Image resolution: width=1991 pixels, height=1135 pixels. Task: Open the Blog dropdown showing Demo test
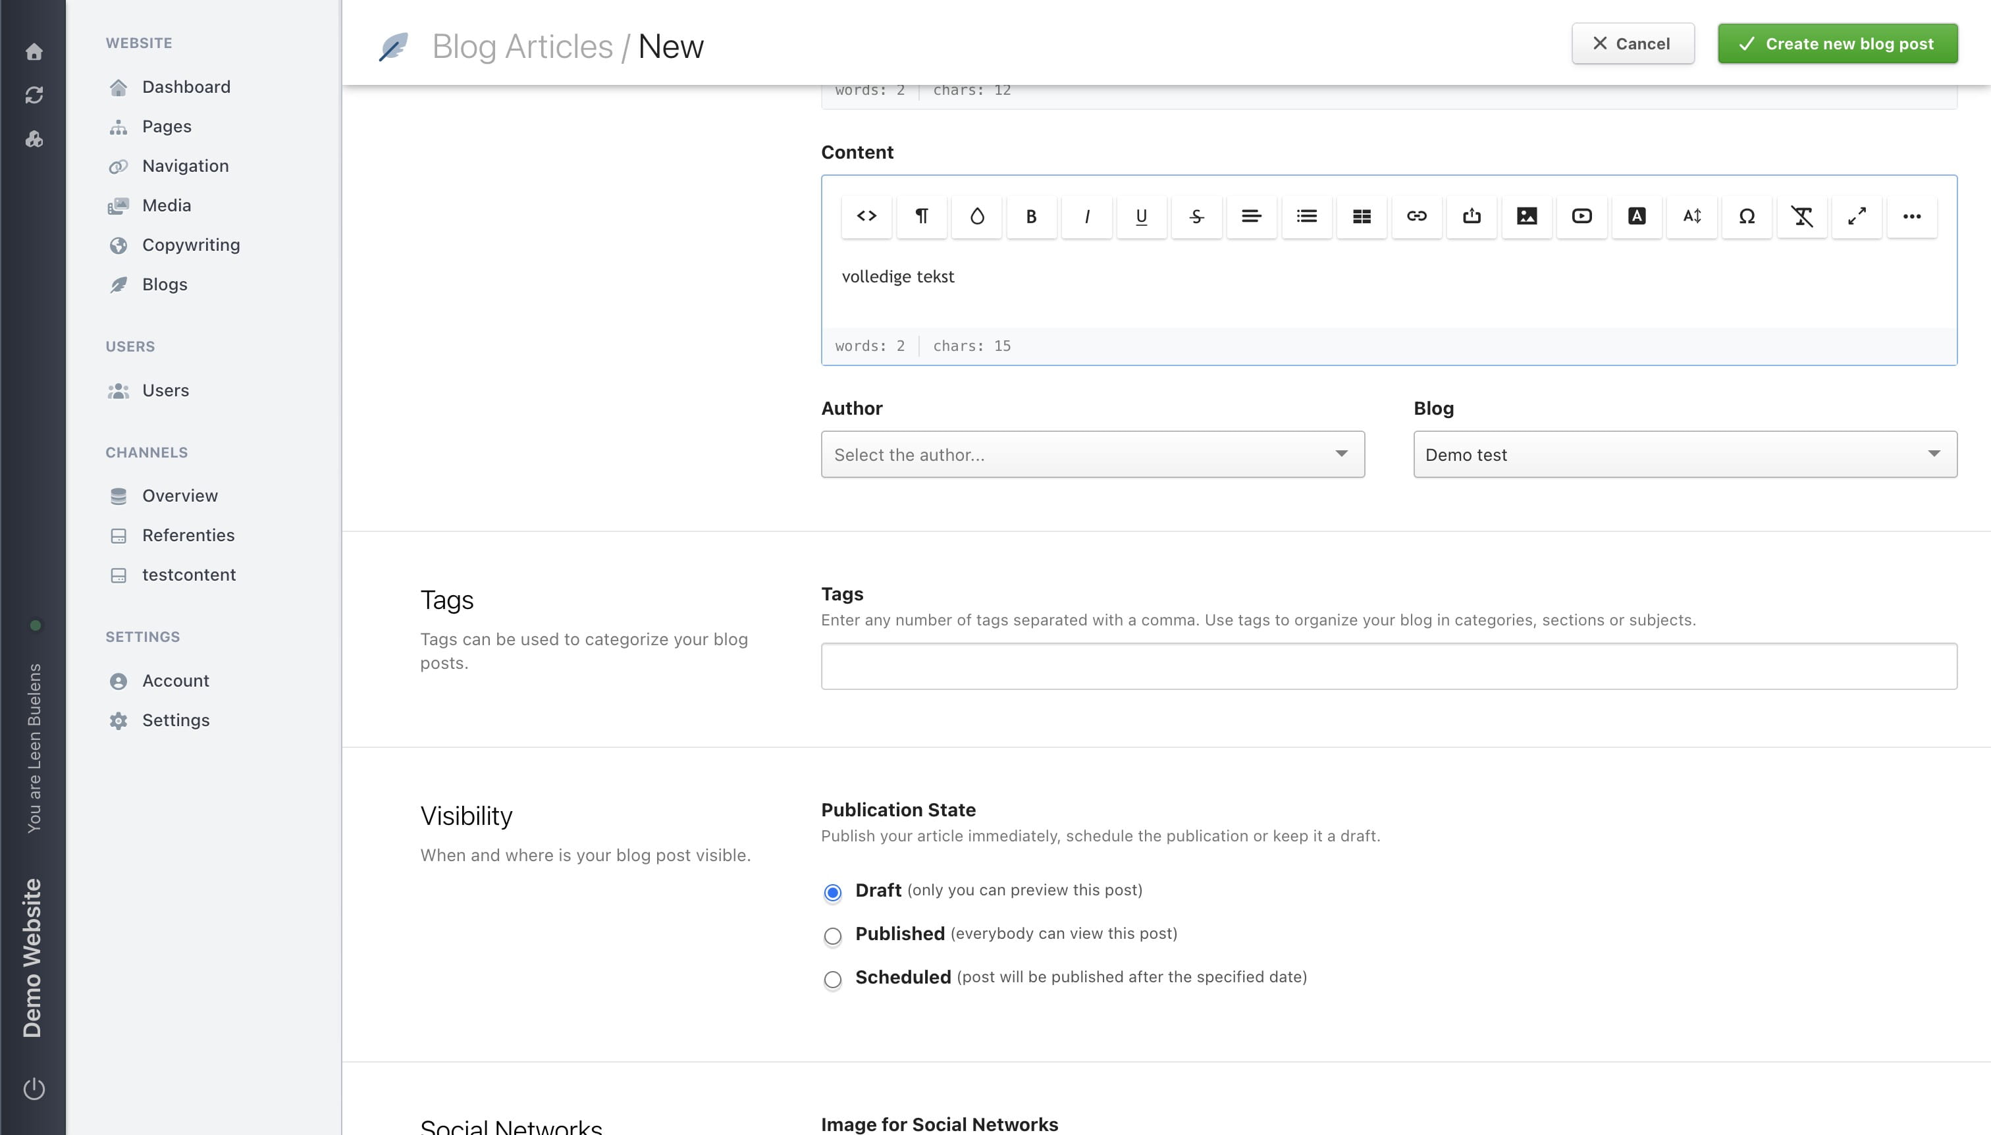1685,454
